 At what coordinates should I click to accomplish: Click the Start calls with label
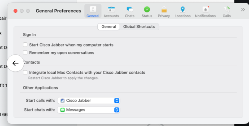click(40, 101)
